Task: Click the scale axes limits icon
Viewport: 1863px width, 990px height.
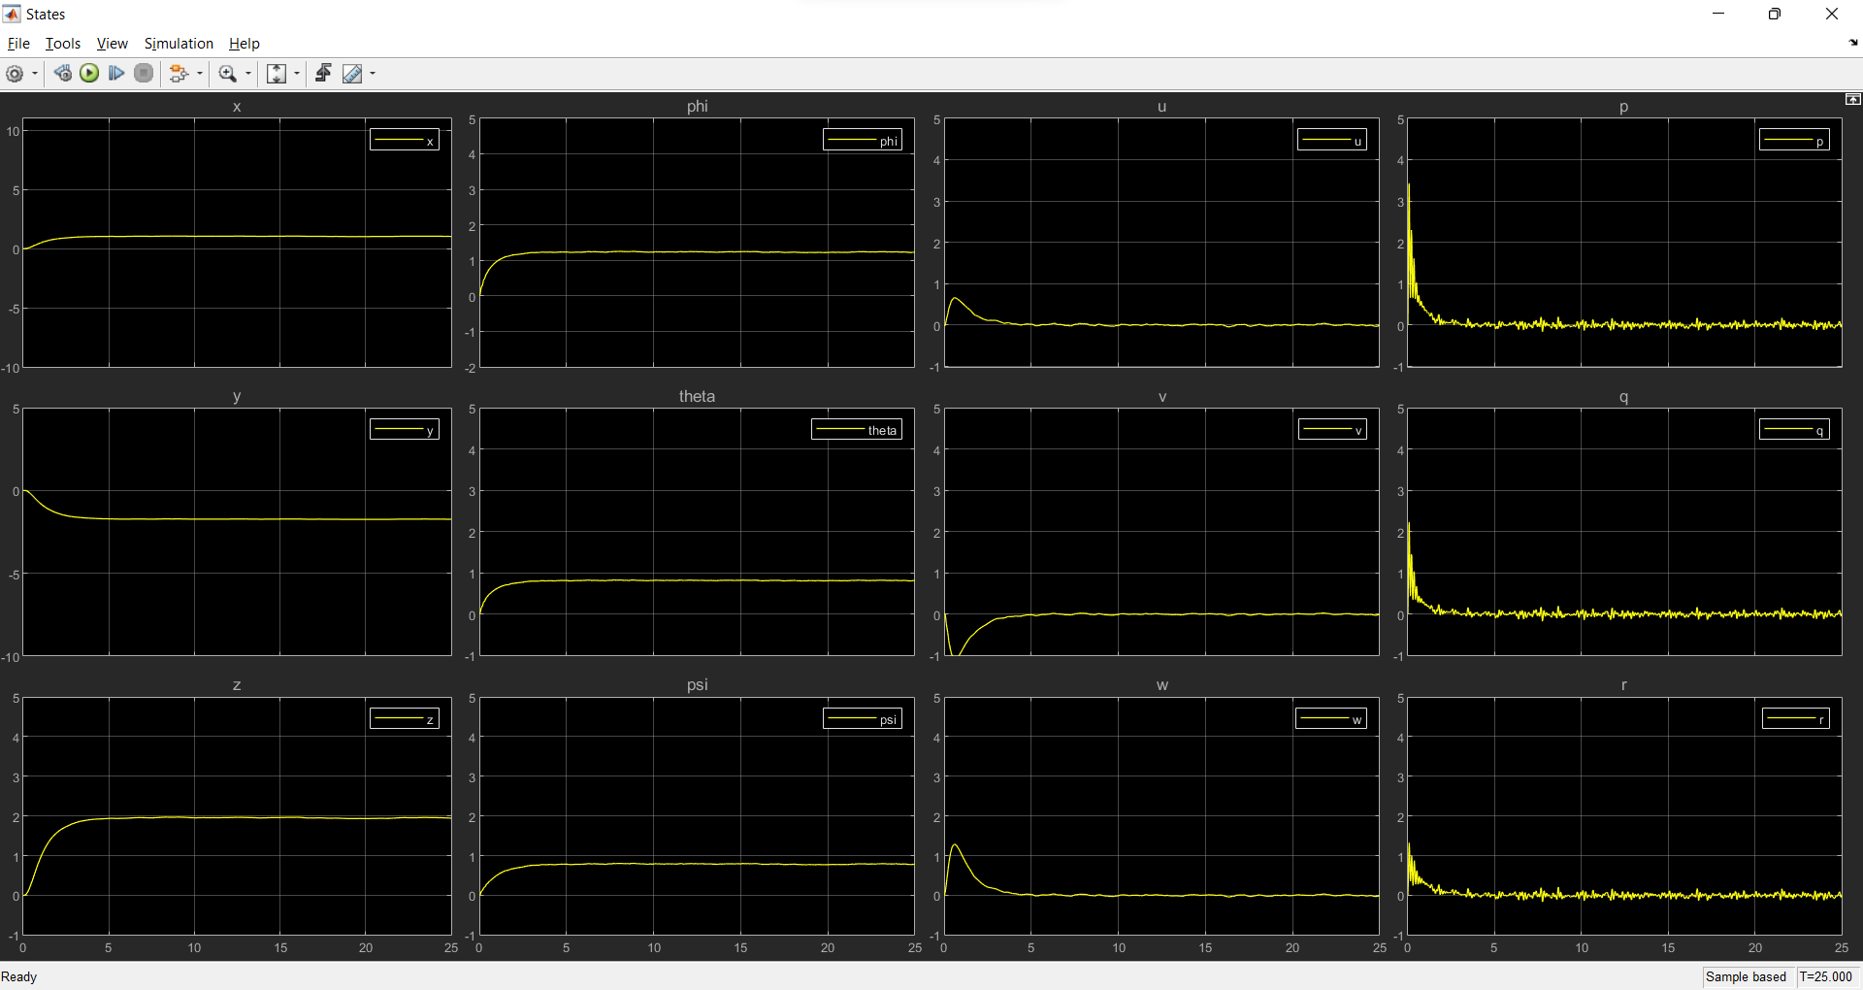Action: tap(277, 74)
